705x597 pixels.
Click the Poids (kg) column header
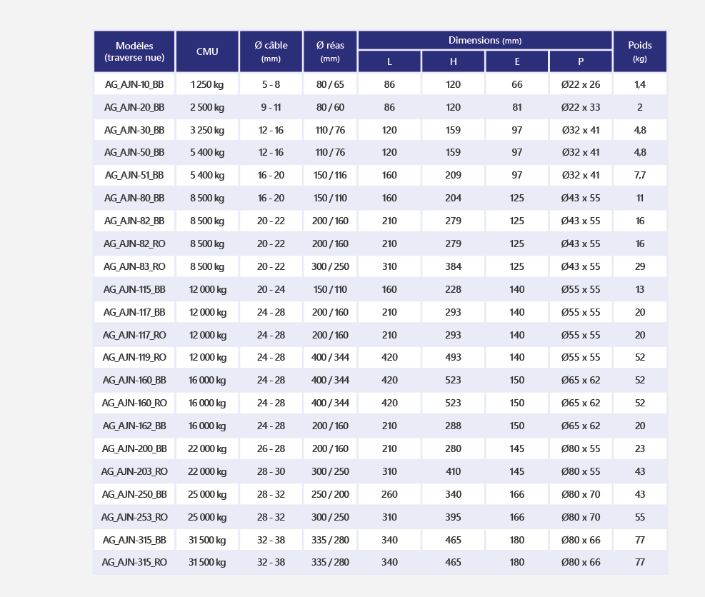pos(640,51)
